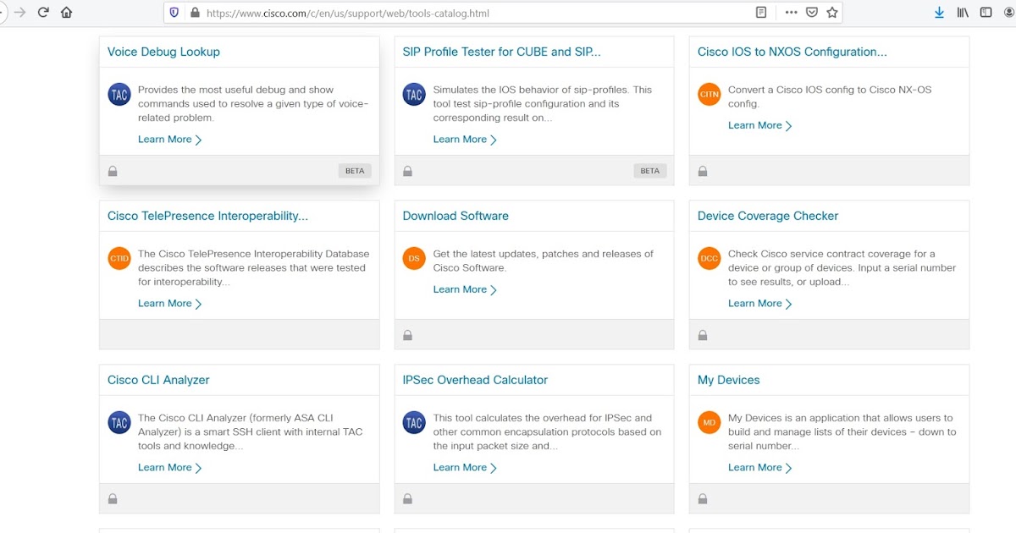Bookmark this page with star icon
The width and height of the screenshot is (1016, 533).
832,13
